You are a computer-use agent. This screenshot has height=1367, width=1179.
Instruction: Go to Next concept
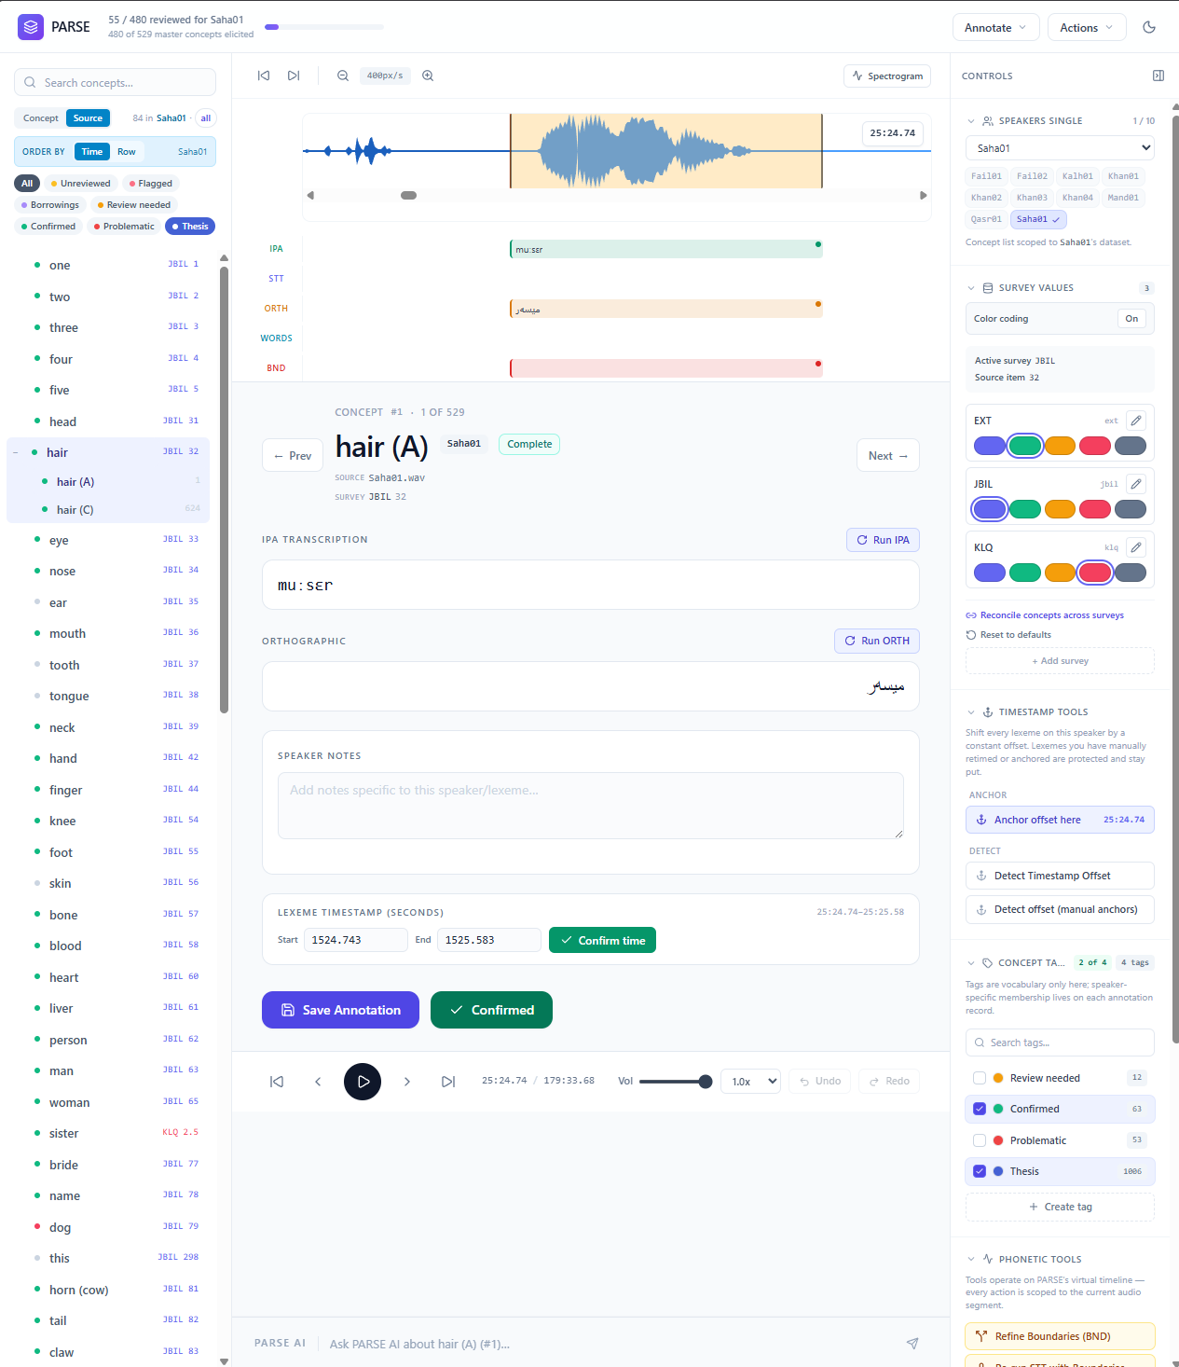[x=888, y=456]
